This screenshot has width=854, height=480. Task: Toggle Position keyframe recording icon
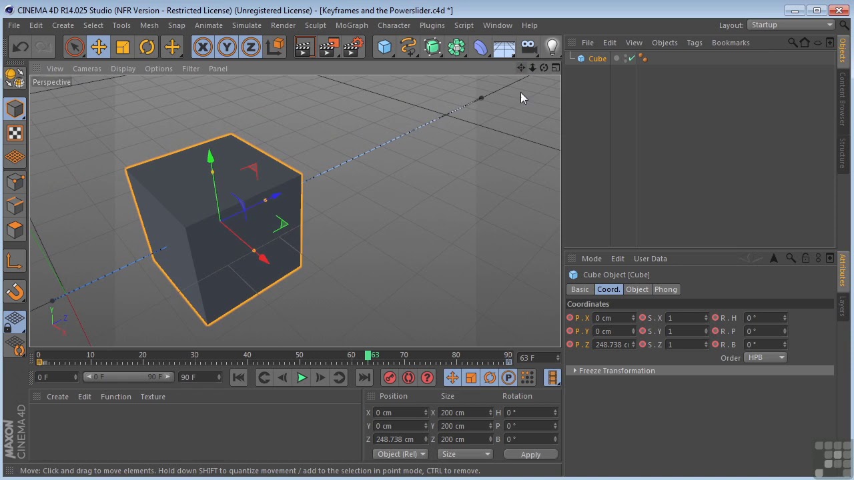pyautogui.click(x=452, y=378)
